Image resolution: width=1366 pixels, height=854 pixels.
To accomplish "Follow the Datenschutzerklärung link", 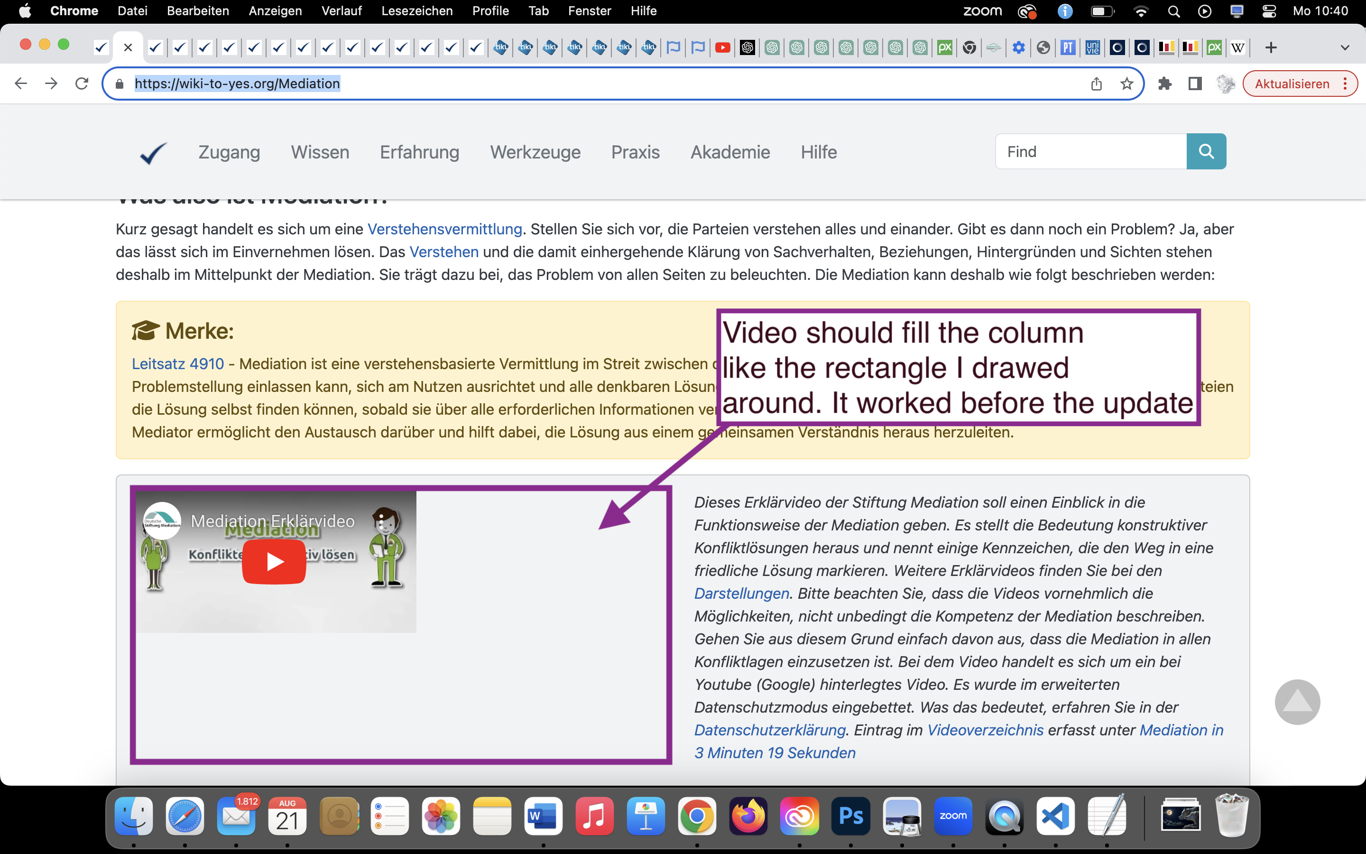I will click(x=769, y=730).
